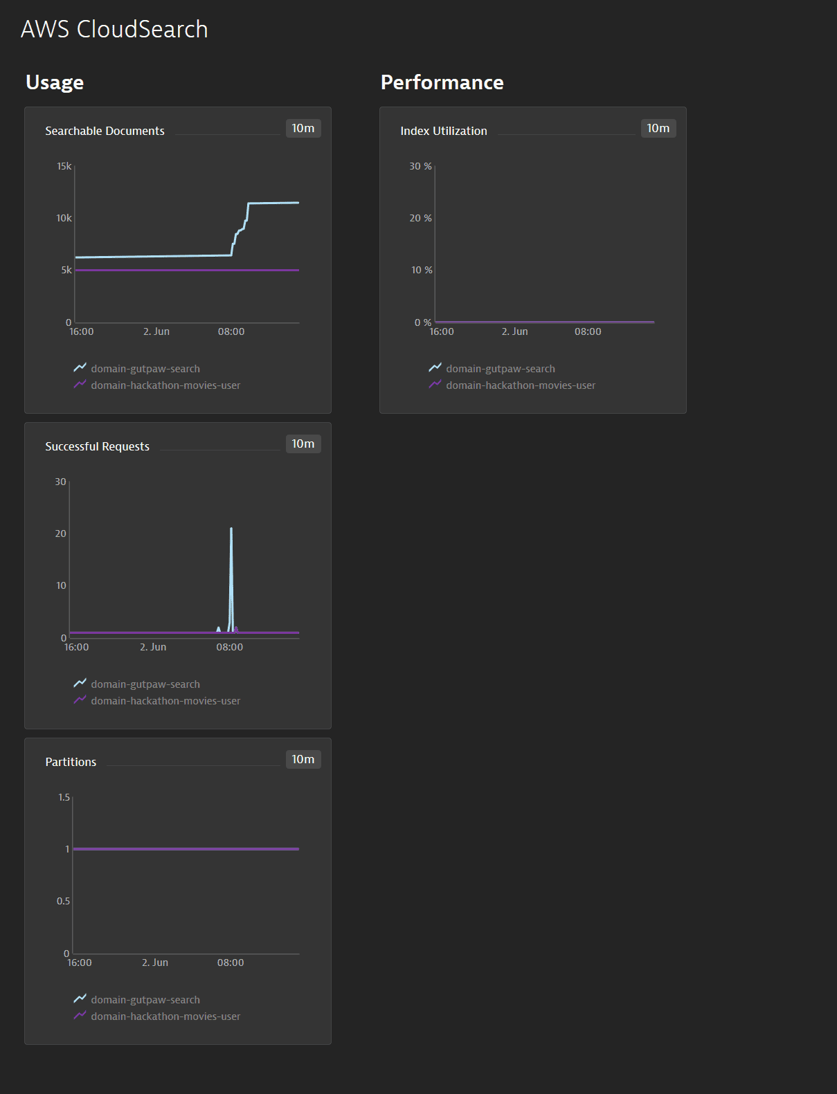Toggle domain-hackathon-movies-user series label in Successful Requests
This screenshot has width=837, height=1094.
(165, 701)
